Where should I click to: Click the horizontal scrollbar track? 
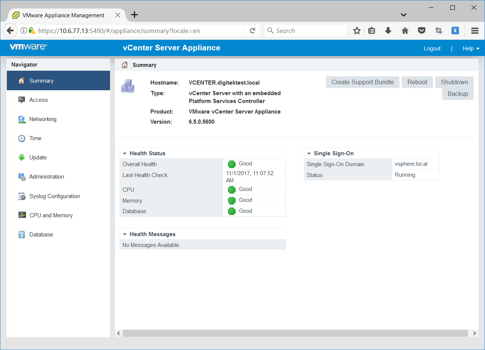[x=296, y=333]
